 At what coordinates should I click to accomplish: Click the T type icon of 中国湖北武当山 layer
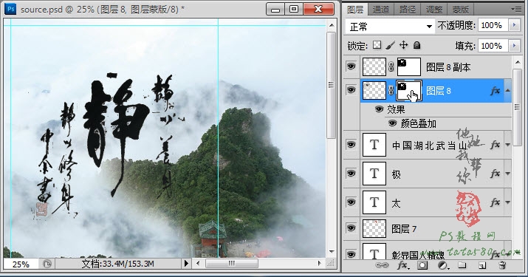point(374,145)
